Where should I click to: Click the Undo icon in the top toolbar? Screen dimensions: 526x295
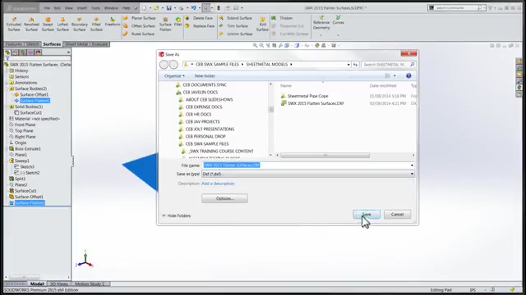click(x=194, y=8)
